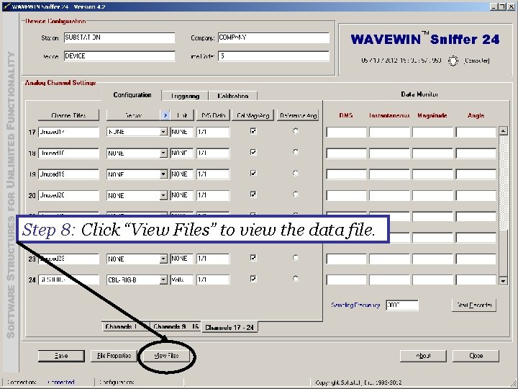Screen dimensions: 518x389
Task: Toggle Cal Mag/Ang checkbox for channel 20
Action: 253,194
